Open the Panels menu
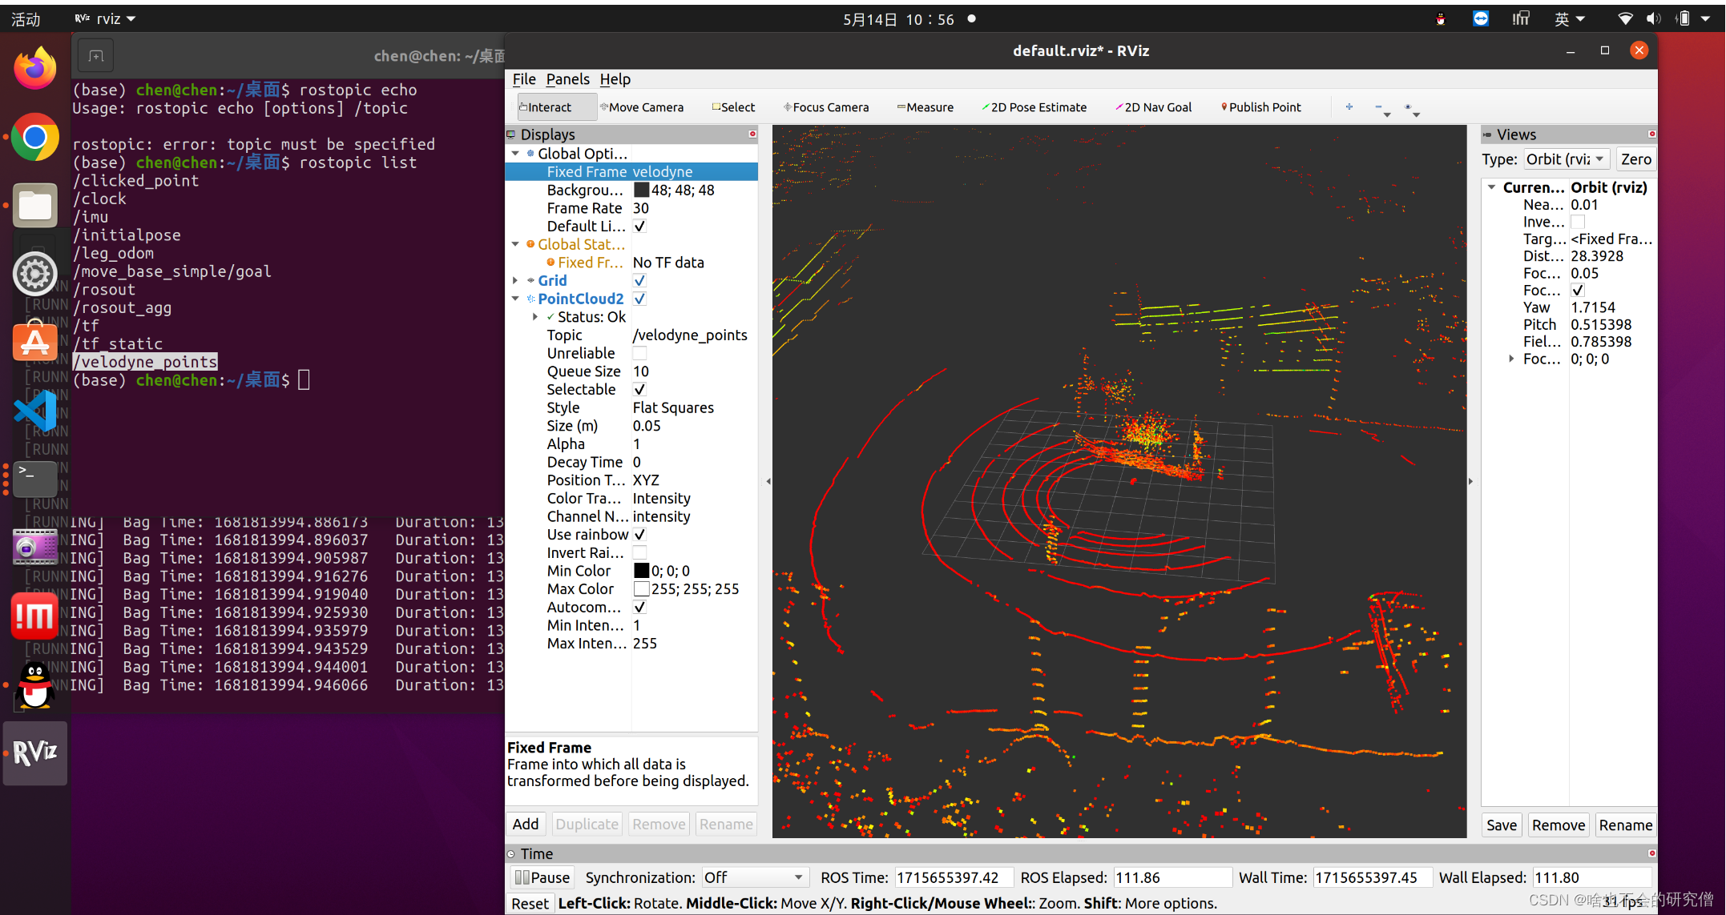This screenshot has height=915, width=1726. [567, 79]
